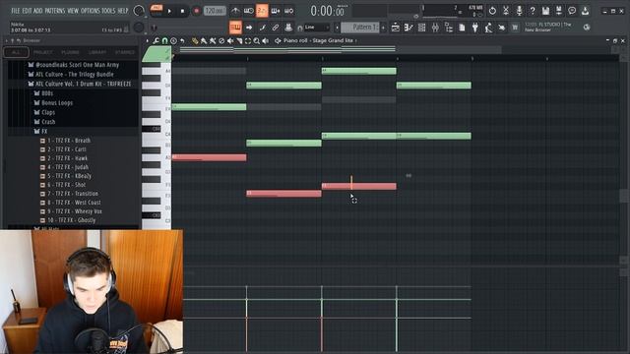Toggle the overdub blend recording button

click(x=276, y=11)
